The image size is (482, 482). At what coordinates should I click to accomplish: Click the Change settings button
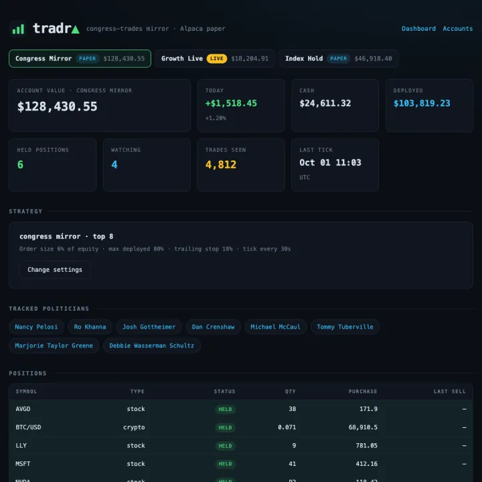(55, 270)
